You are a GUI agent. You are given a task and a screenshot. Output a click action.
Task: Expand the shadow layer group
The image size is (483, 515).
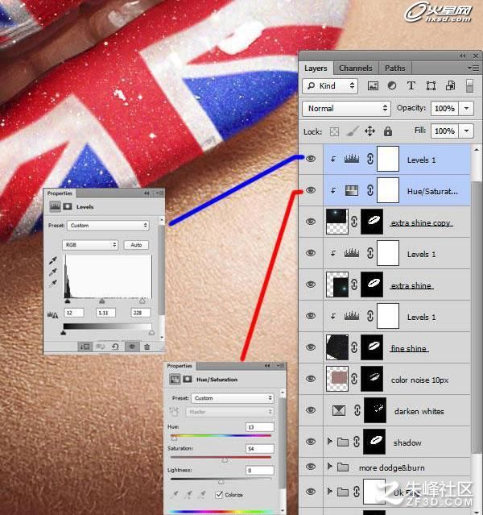330,441
